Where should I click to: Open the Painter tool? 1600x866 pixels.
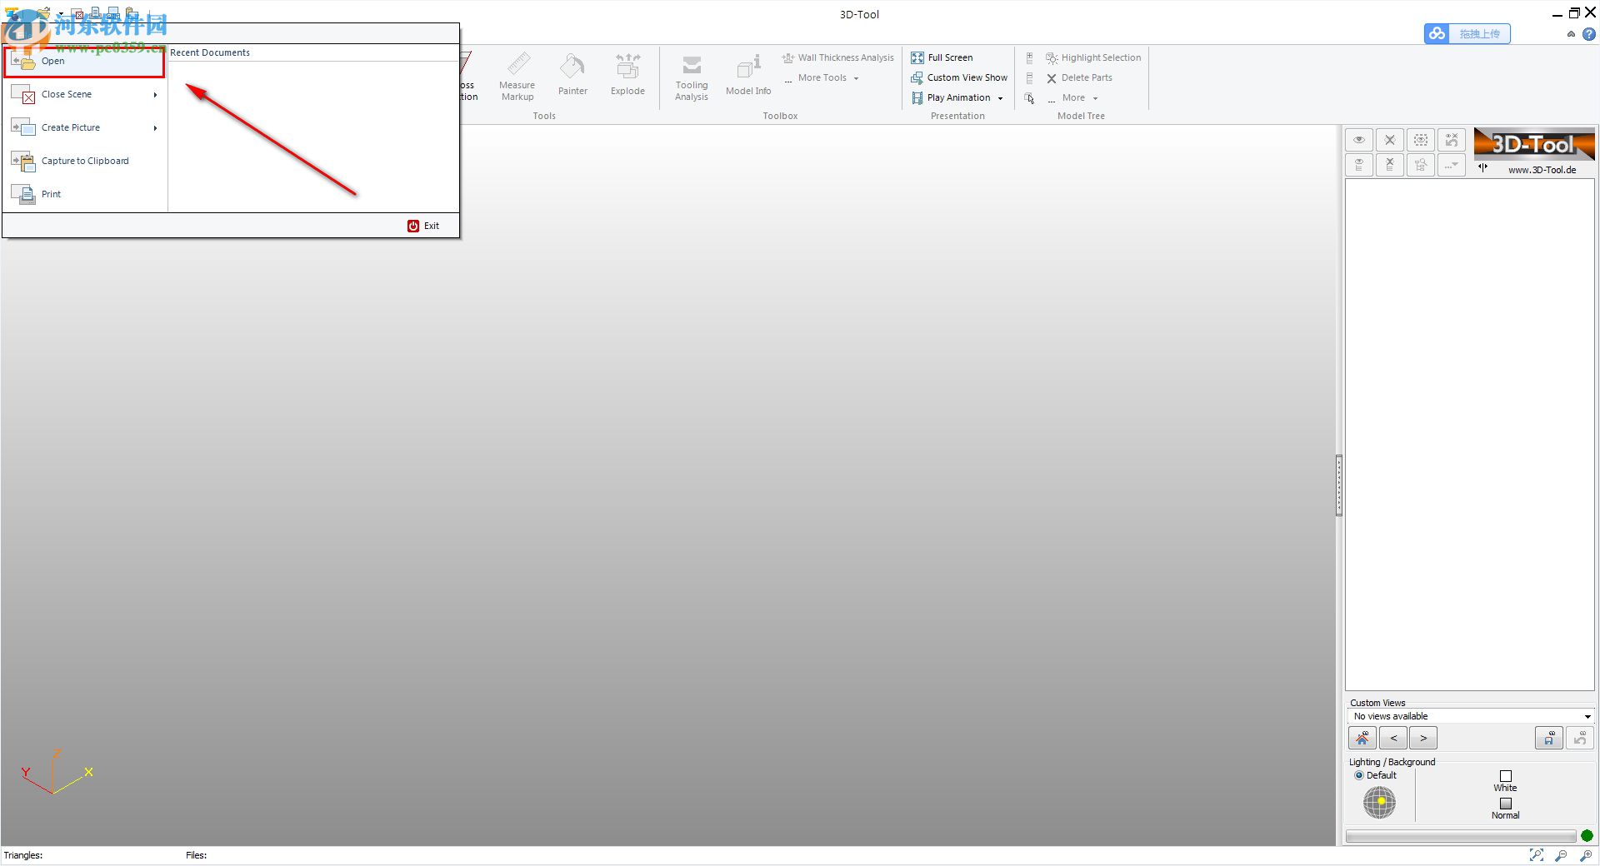pos(572,75)
